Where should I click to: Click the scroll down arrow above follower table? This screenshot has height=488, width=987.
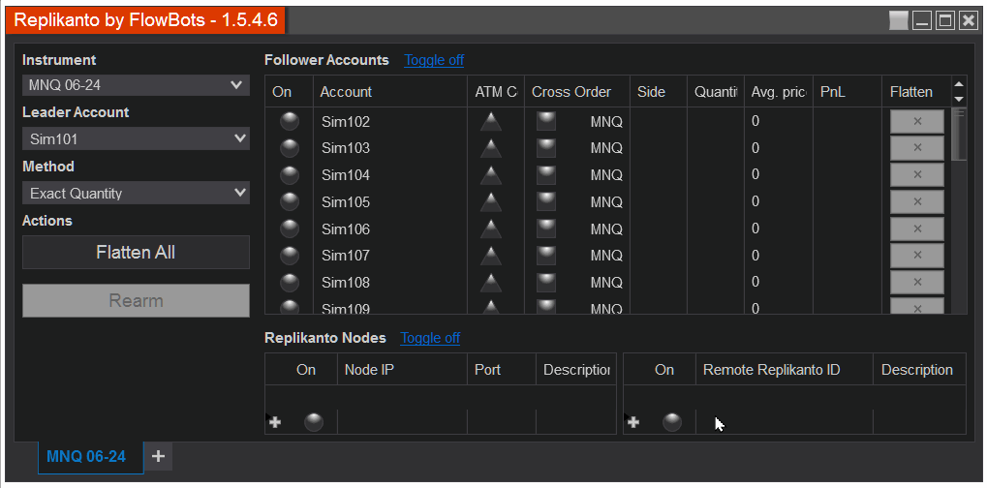click(x=959, y=99)
